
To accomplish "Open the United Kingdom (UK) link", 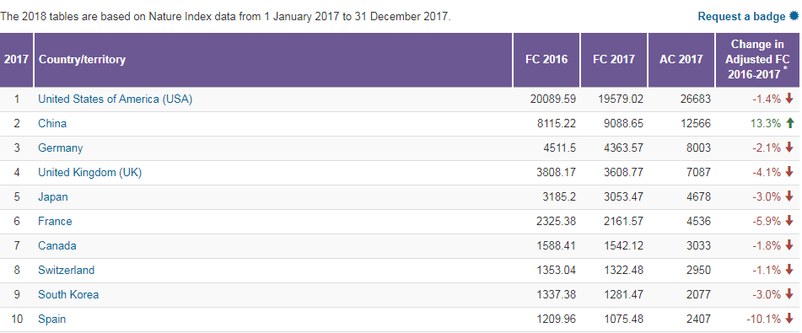I will [x=89, y=172].
